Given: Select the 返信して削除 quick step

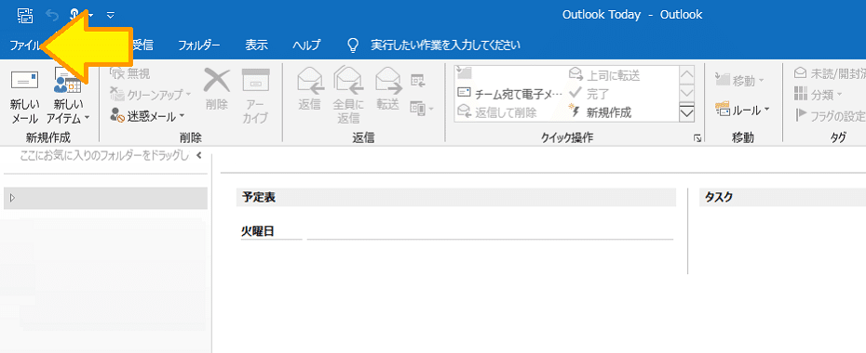Looking at the screenshot, I should (497, 112).
